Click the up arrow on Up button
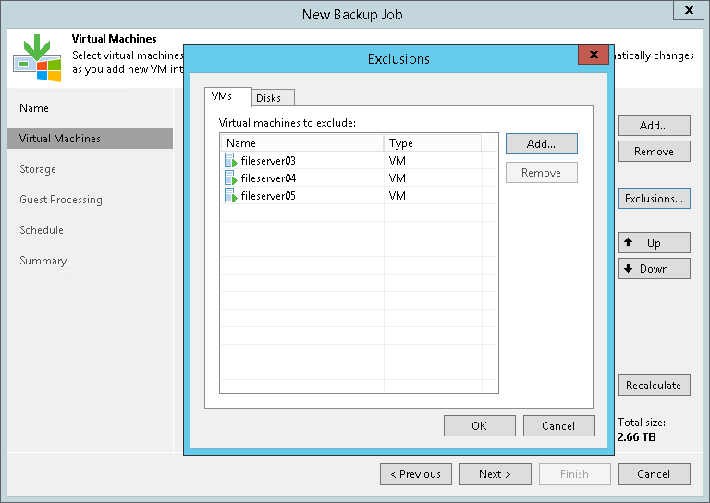 click(x=628, y=241)
